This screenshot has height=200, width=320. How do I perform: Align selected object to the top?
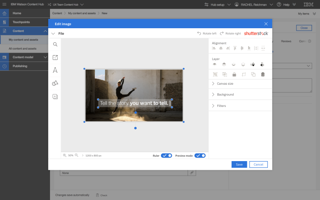(x=235, y=48)
